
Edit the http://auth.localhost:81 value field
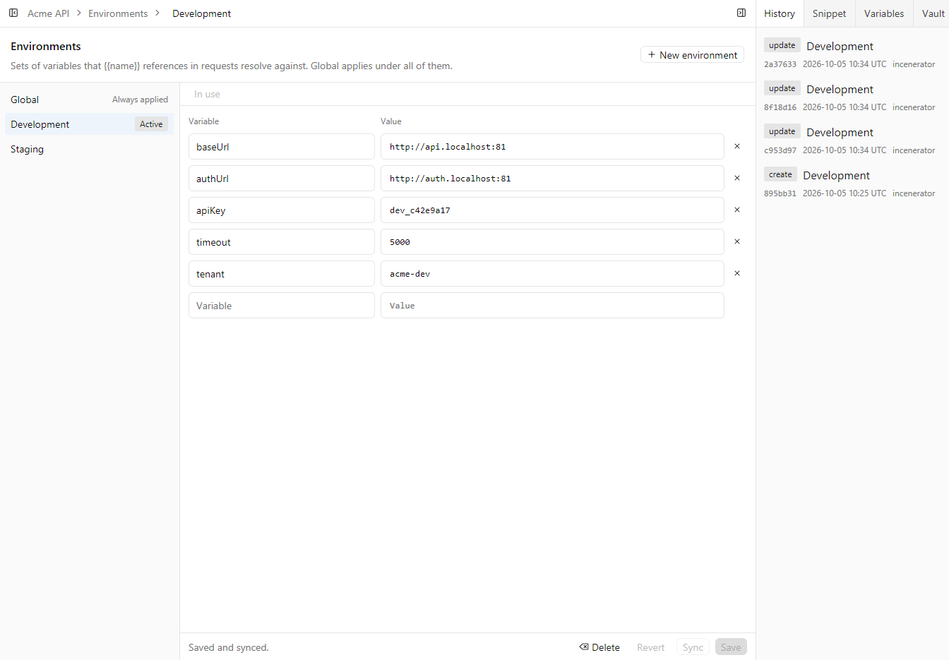tap(552, 179)
